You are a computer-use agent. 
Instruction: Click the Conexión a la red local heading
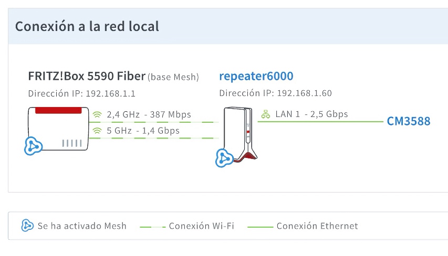click(x=87, y=26)
